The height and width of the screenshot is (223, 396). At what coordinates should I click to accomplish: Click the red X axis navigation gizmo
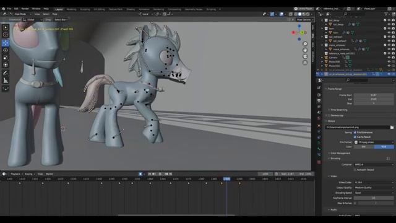pyautogui.click(x=293, y=32)
